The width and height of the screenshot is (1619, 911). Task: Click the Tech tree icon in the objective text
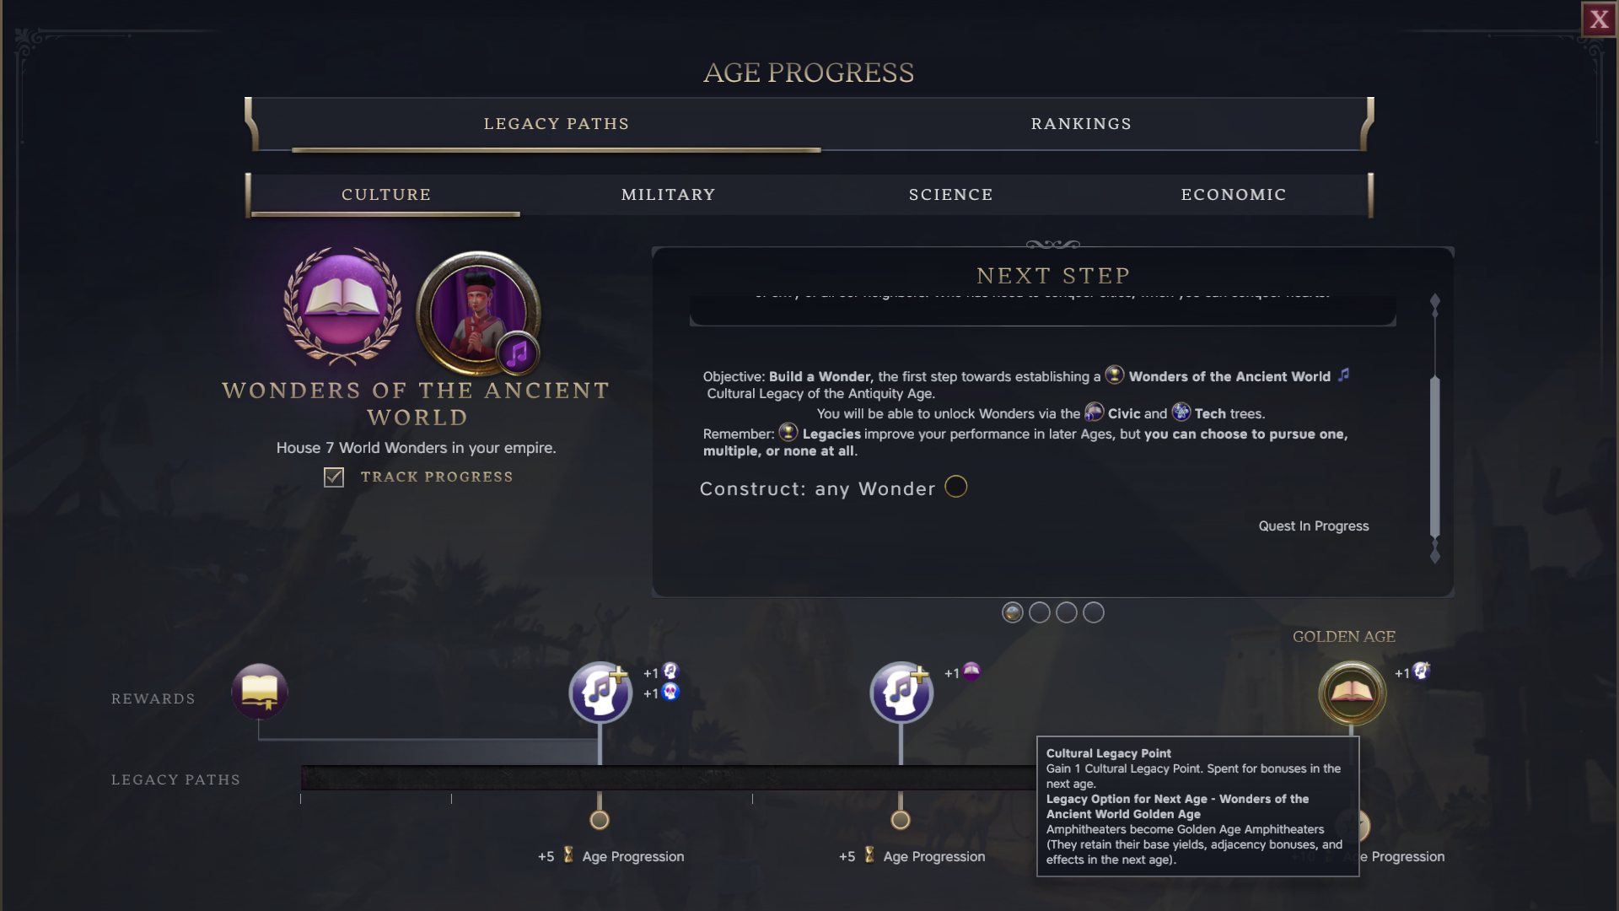click(1181, 412)
